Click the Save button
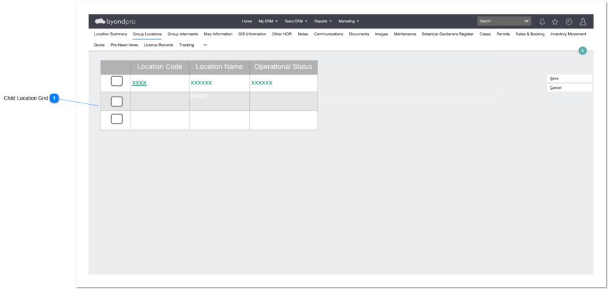Screen dimensions: 609x290 [569, 78]
